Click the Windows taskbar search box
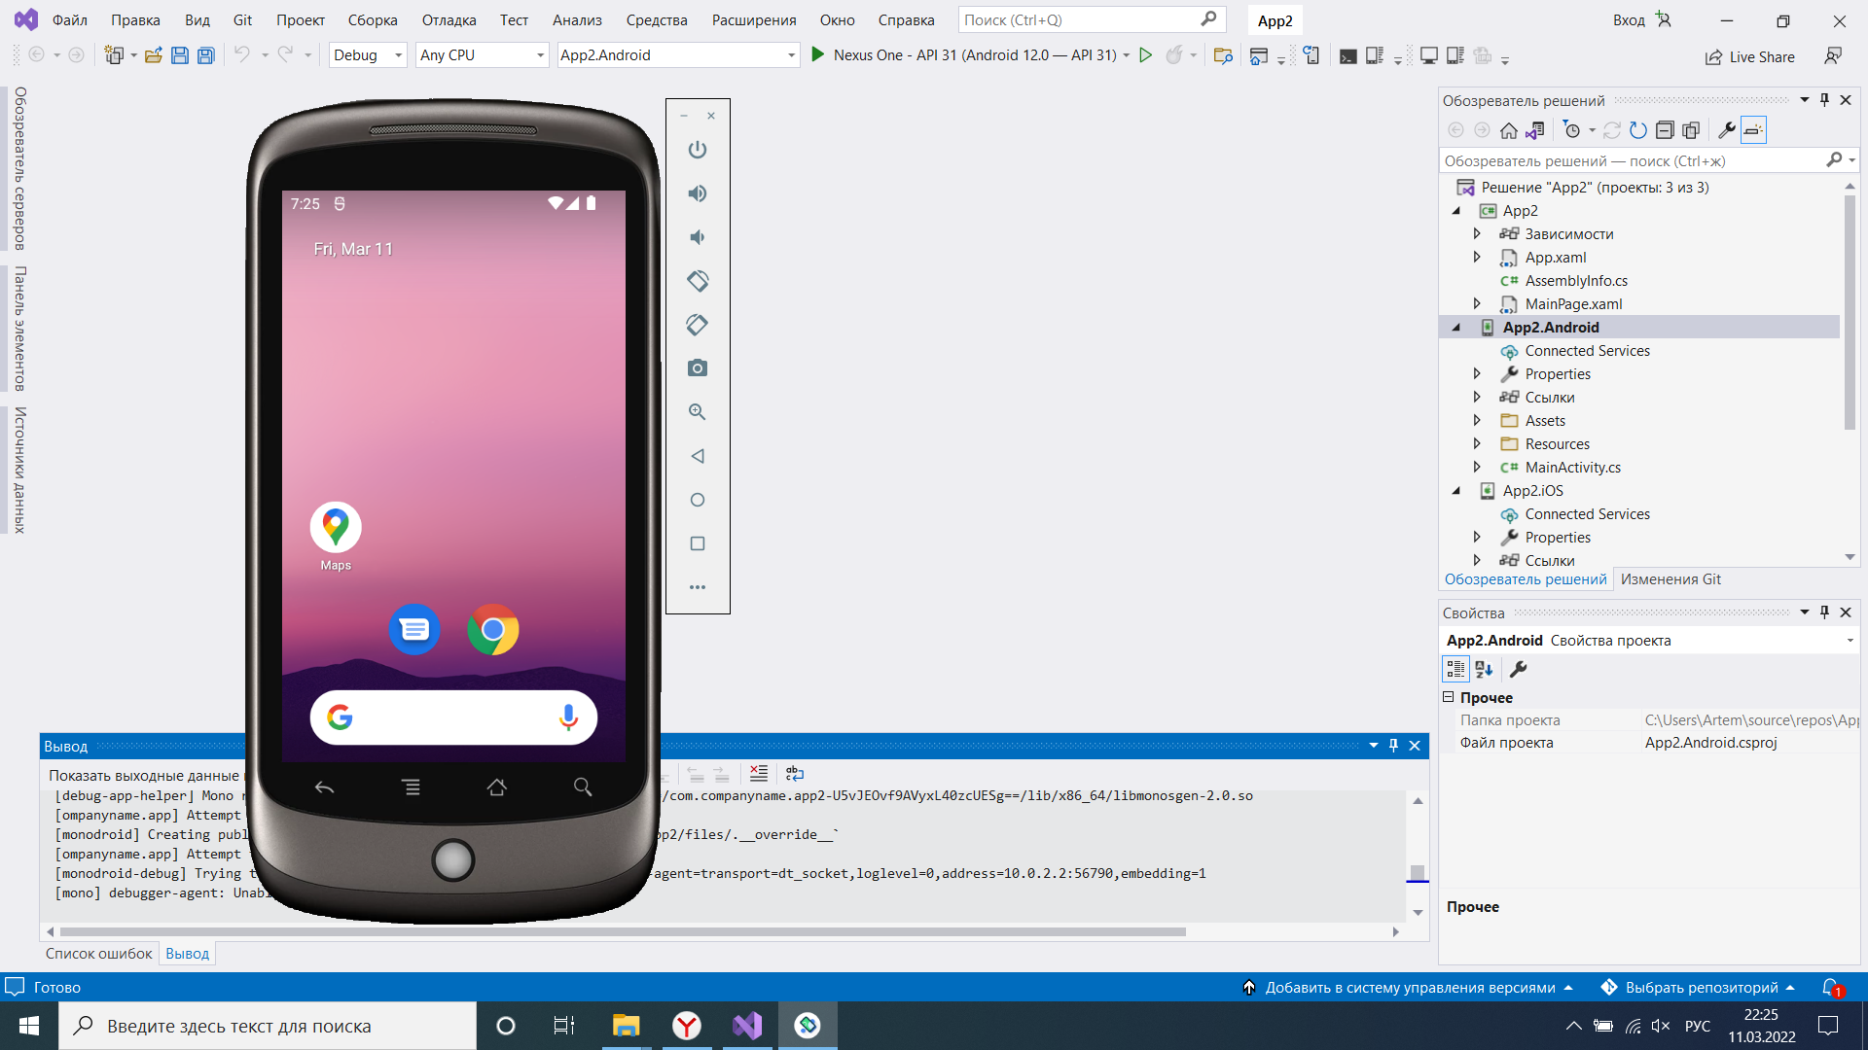This screenshot has width=1868, height=1050. (268, 1026)
